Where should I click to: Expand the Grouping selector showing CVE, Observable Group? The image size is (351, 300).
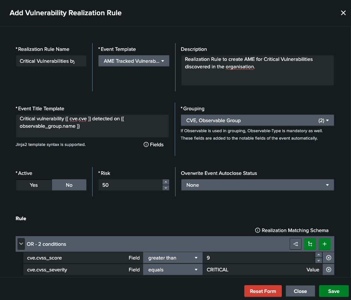(257, 120)
